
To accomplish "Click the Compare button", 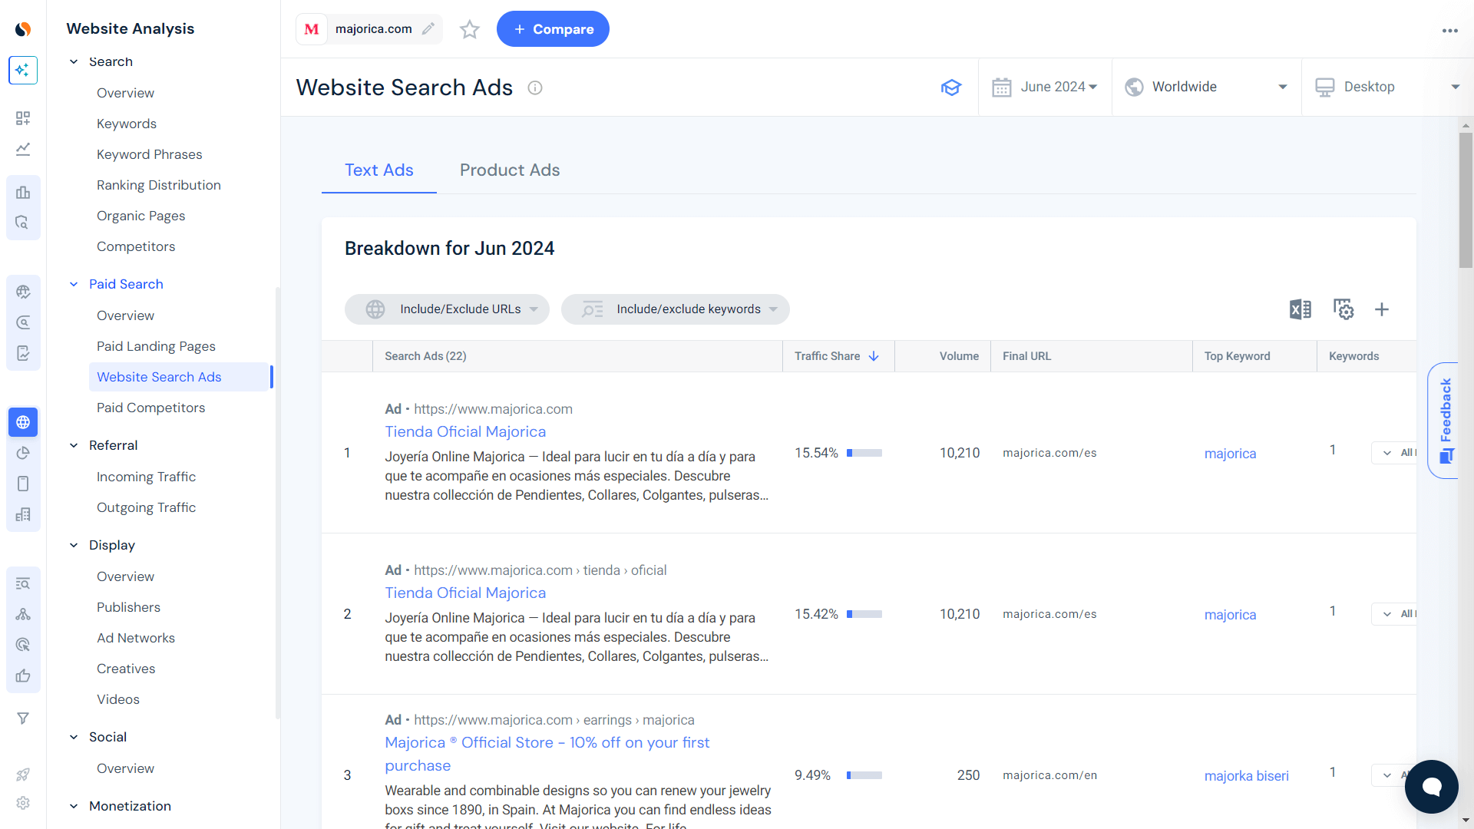I will (x=553, y=29).
